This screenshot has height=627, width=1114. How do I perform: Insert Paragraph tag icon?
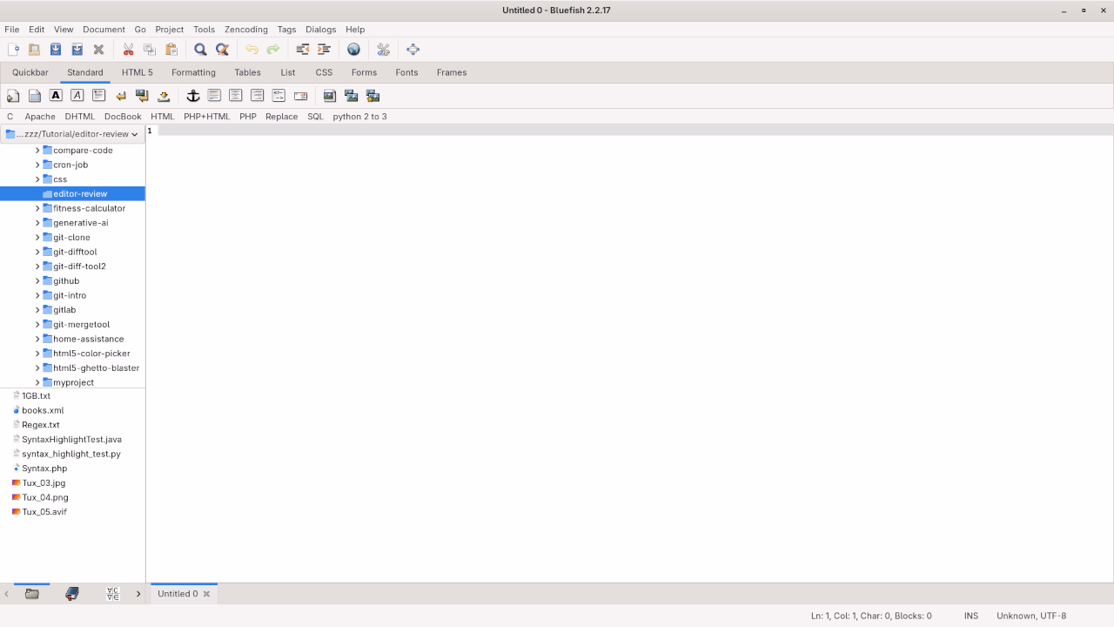pos(98,96)
